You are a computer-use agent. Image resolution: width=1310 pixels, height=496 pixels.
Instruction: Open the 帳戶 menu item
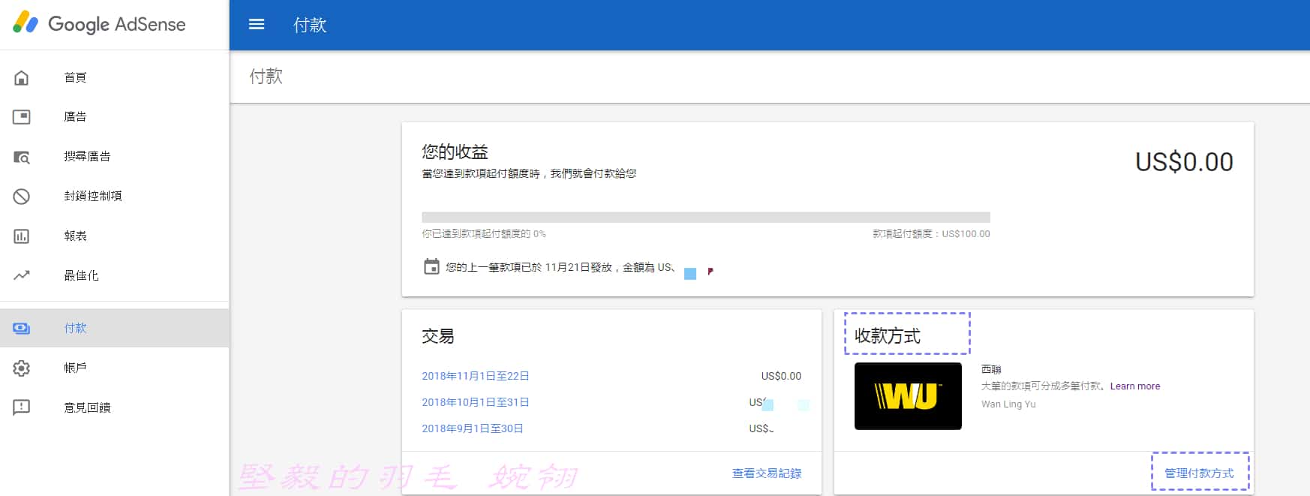75,368
